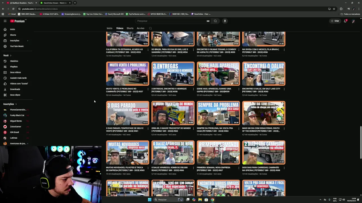Open ZolooGamer subscription channel
362x203 pixels.
[x=16, y=127]
